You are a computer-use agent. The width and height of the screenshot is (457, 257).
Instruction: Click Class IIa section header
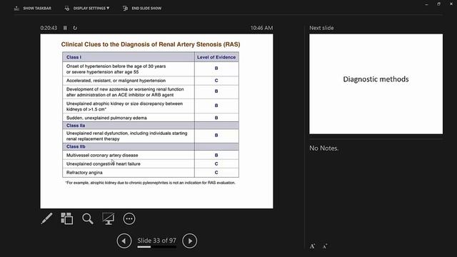(151, 126)
